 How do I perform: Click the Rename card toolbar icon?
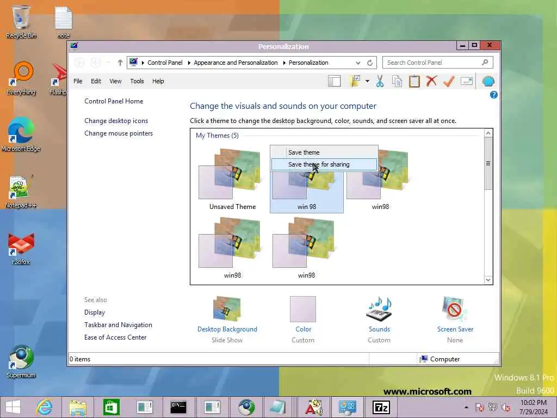point(466,81)
